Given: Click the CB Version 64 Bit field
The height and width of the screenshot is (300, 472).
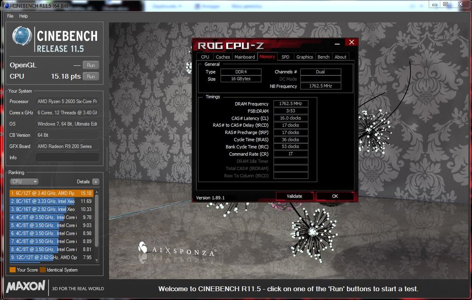Looking at the screenshot, I should [x=68, y=135].
